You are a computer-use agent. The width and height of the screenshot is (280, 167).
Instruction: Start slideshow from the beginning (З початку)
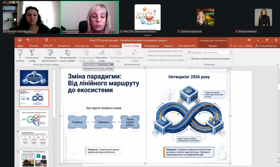(20, 56)
